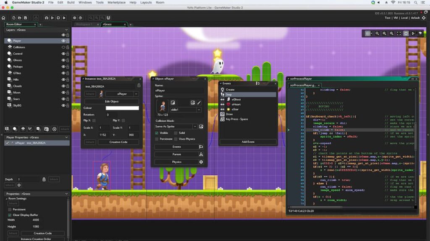Edit the collision mask icon
This screenshot has height=241, width=430.
(x=201, y=126)
